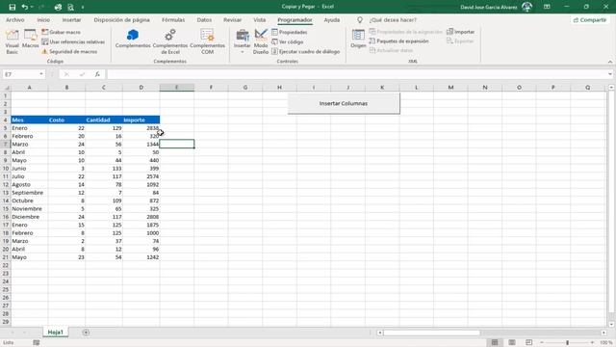Screen dimensions: 616x347
Task: Open the Visual Basic editor
Action: point(13,41)
